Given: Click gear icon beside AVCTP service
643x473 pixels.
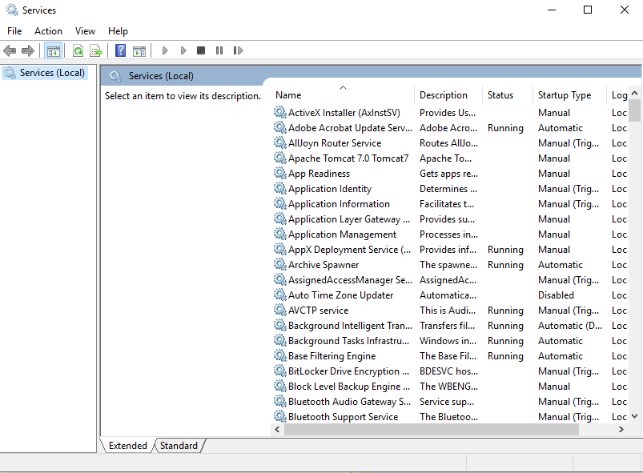Looking at the screenshot, I should (280, 310).
